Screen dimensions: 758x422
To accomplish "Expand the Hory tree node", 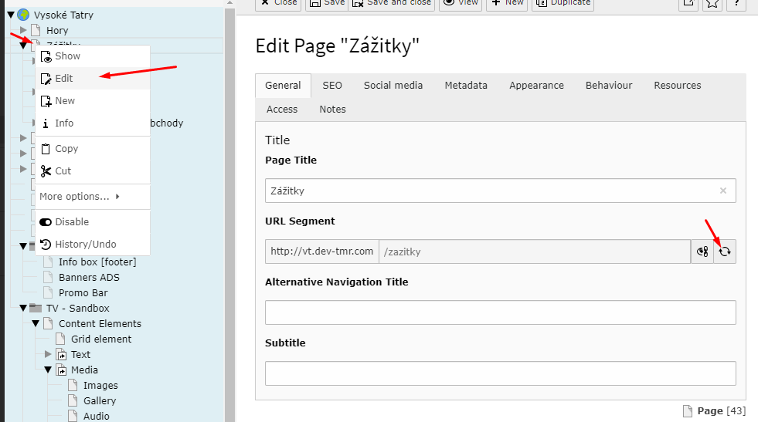I will pos(23,30).
